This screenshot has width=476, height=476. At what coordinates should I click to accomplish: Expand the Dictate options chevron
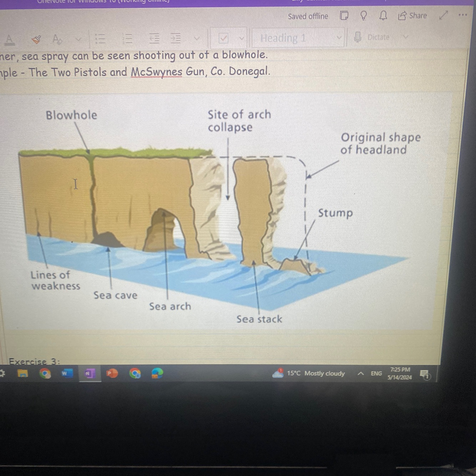[405, 36]
